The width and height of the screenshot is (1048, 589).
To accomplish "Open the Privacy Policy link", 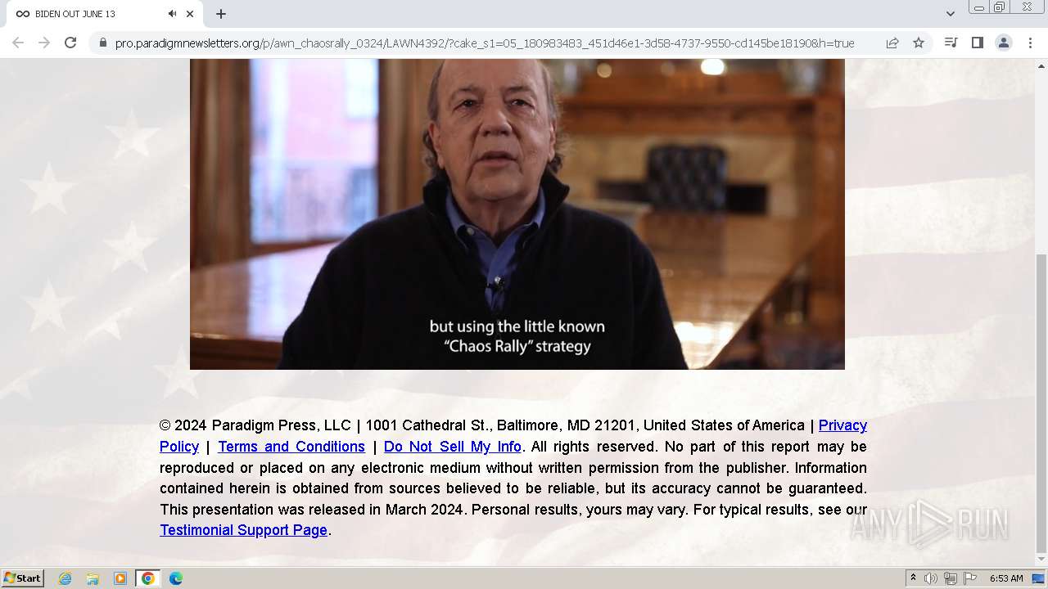I will (842, 425).
